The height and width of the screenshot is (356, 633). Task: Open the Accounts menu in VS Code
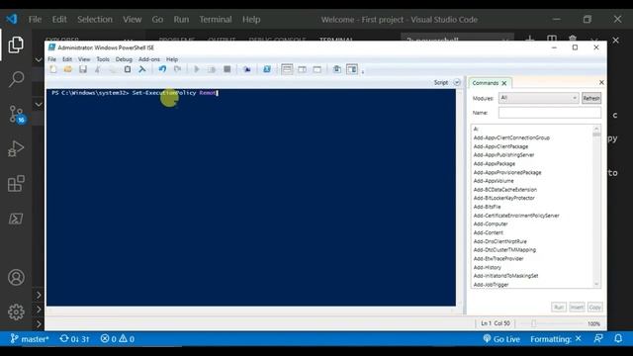pyautogui.click(x=16, y=277)
